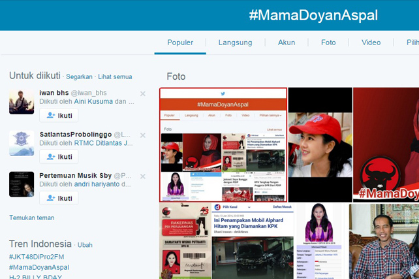Click the Foto section heading
Viewport: 419px width, 279px height.
(176, 76)
